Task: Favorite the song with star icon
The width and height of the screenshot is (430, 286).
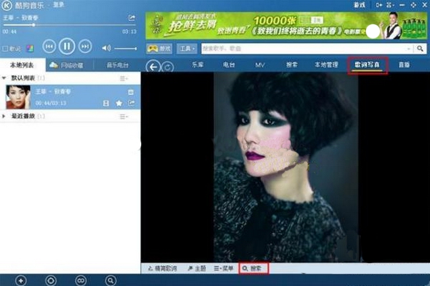Action: 119,103
